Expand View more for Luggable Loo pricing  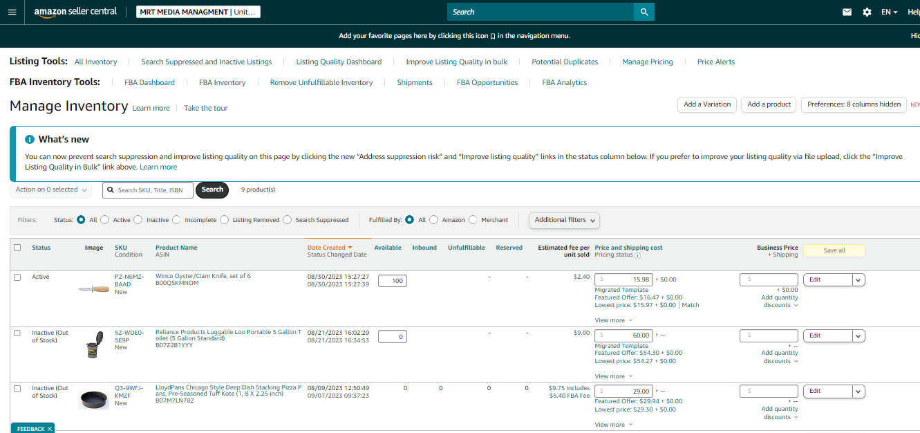click(612, 376)
